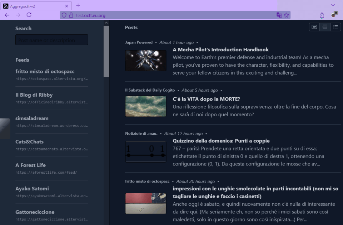Switch posts to list view
Image resolution: width=343 pixels, height=225 pixels.
click(335, 27)
